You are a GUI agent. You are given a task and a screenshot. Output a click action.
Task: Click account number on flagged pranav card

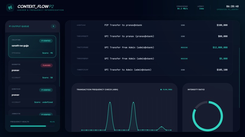16,78
